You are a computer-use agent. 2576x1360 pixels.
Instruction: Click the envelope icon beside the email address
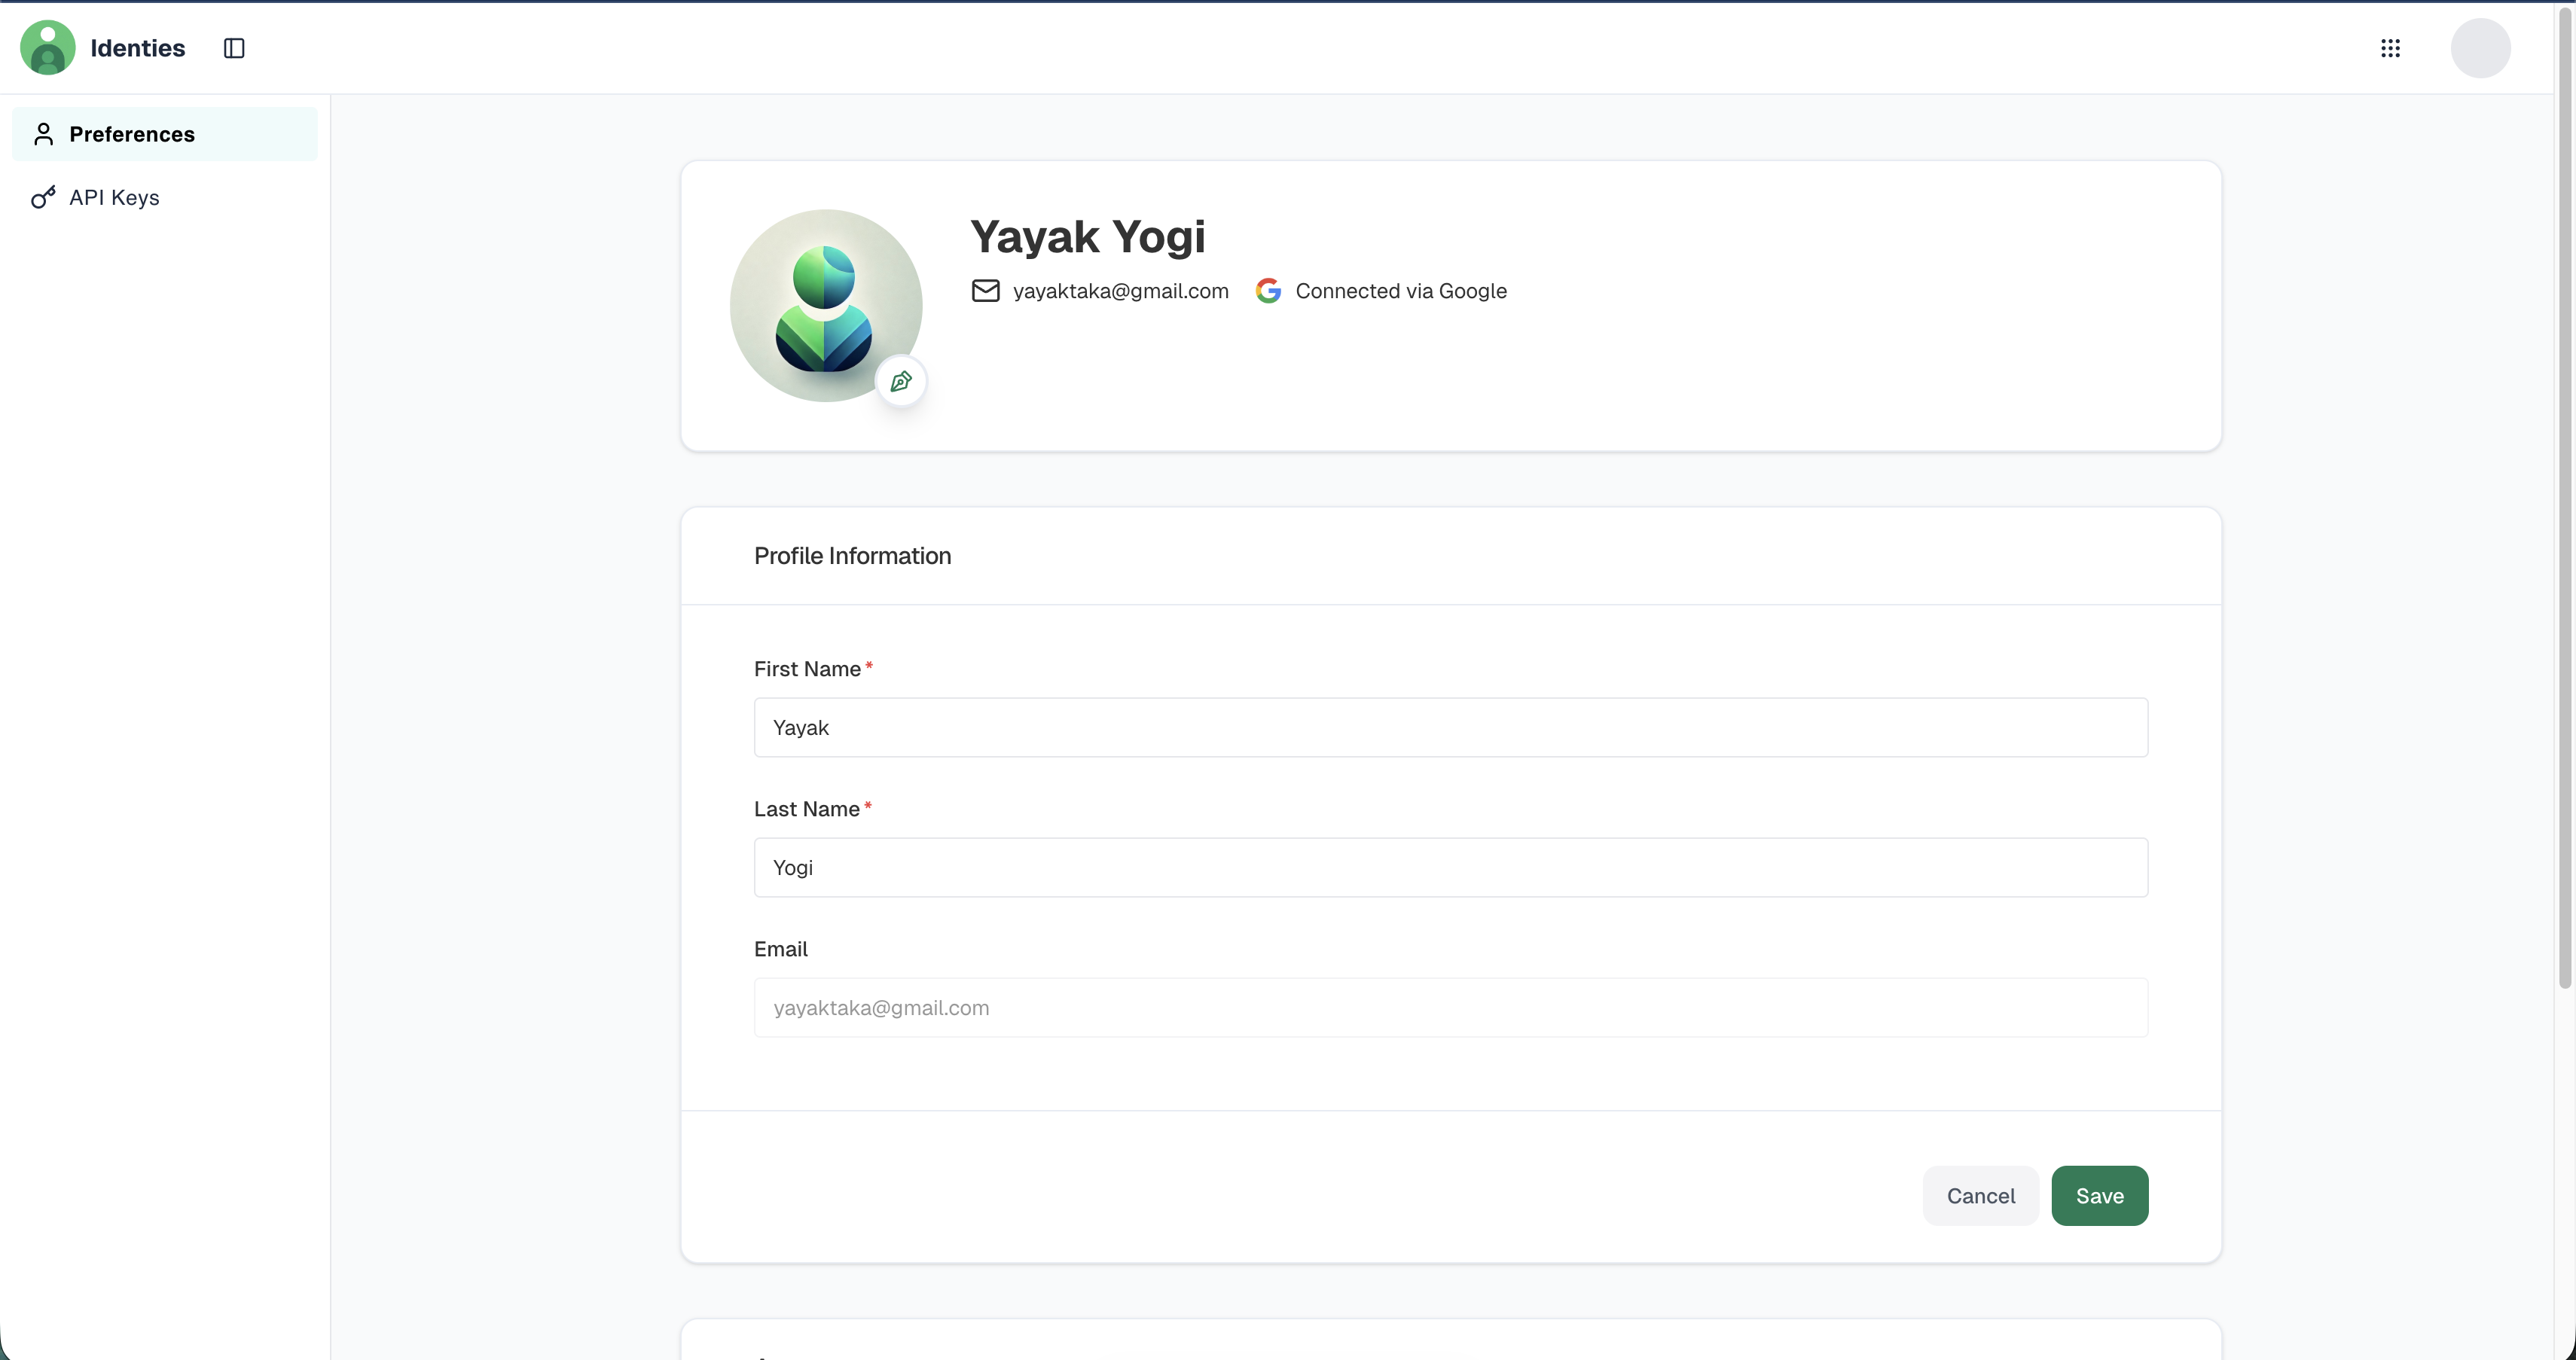click(x=985, y=291)
